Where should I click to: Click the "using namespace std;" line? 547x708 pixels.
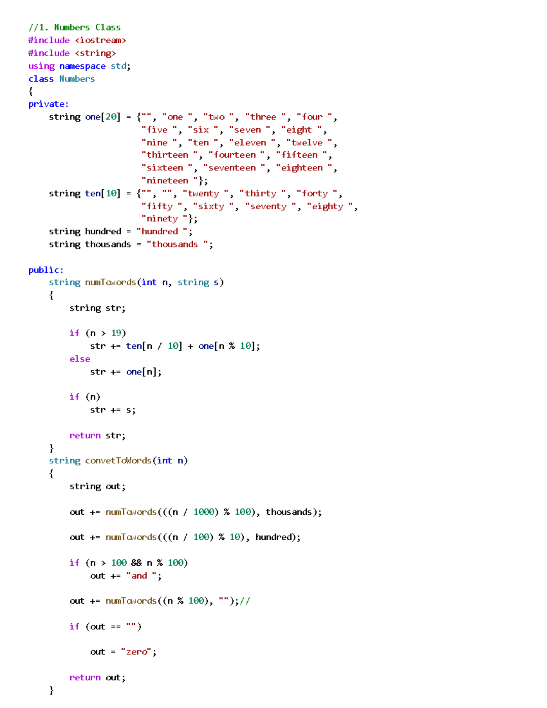click(79, 66)
